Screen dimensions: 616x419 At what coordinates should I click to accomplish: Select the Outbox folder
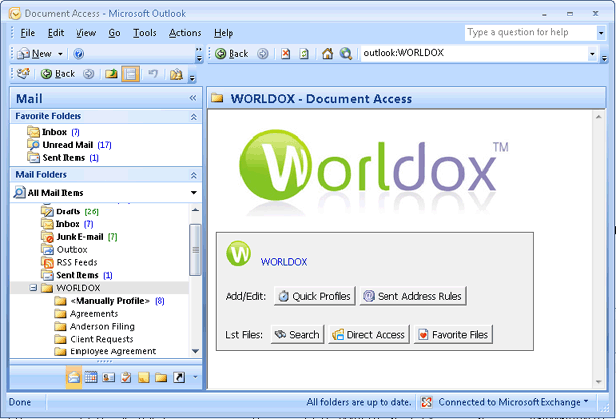(65, 250)
